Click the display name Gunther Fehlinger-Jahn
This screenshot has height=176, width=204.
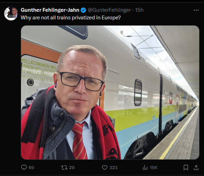50,10
